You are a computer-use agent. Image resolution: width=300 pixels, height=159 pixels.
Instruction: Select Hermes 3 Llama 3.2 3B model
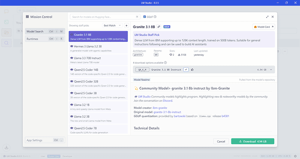coord(98,48)
